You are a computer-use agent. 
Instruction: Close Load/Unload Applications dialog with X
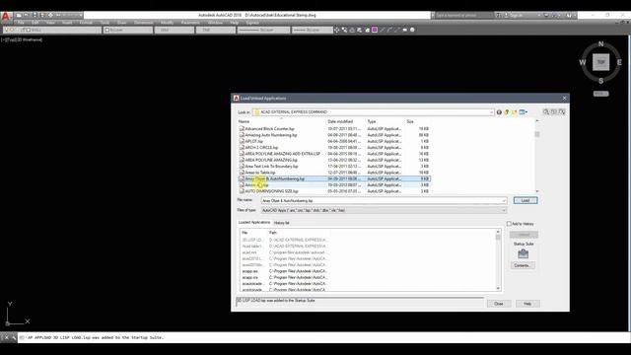(564, 98)
